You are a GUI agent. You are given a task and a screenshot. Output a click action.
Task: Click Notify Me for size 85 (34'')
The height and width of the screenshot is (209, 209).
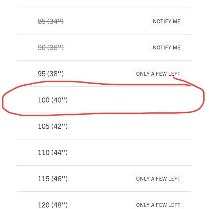click(x=166, y=21)
